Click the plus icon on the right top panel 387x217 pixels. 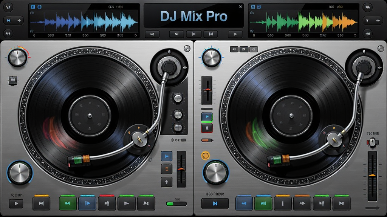(x=378, y=20)
